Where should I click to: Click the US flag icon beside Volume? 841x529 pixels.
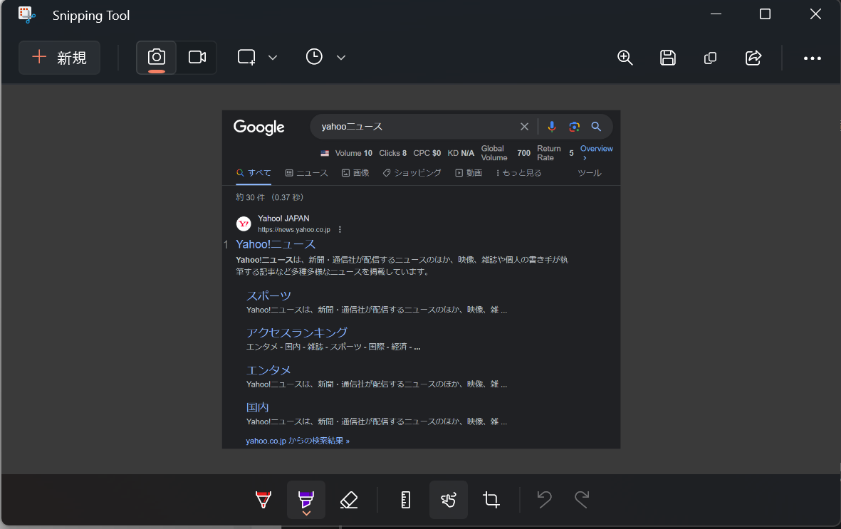coord(325,154)
